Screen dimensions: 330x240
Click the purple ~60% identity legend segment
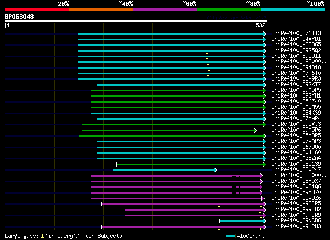click(x=165, y=9)
